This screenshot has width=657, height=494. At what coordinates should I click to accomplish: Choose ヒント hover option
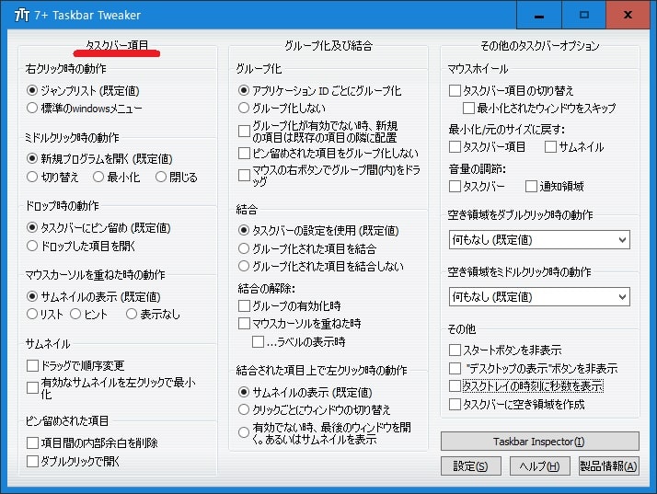coord(75,314)
